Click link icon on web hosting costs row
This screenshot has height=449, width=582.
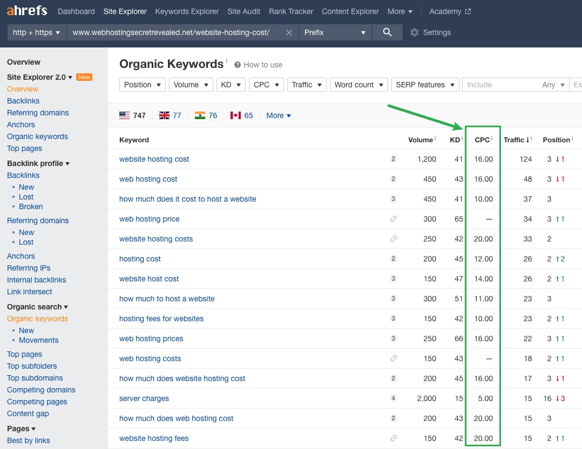pyautogui.click(x=394, y=358)
